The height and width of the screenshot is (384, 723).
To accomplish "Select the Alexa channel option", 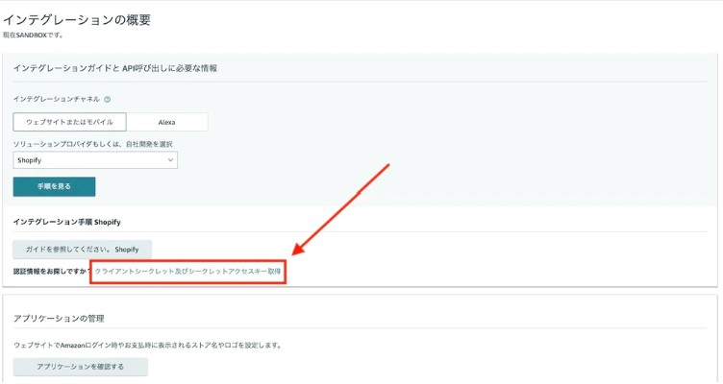I will [167, 122].
